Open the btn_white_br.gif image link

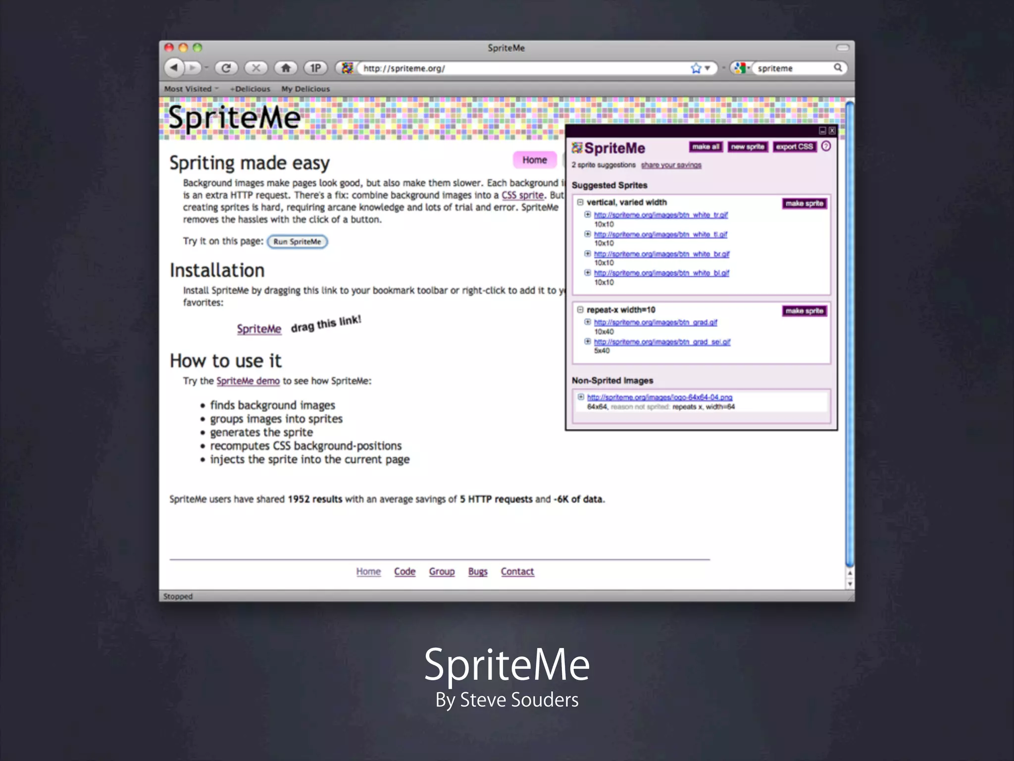(661, 254)
